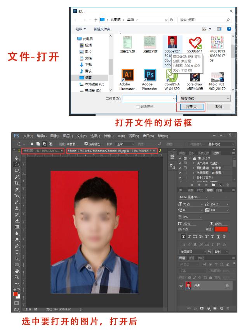This screenshot has width=247, height=331.
Task: Select the Rounded Rectangle shape tool
Action: point(17,265)
